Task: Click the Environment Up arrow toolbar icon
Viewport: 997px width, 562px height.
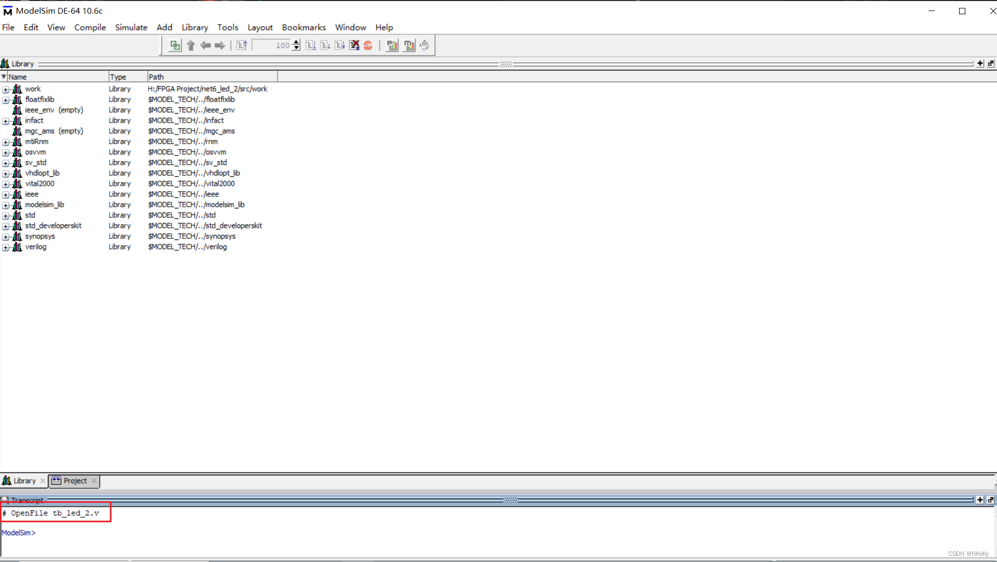Action: coord(191,46)
